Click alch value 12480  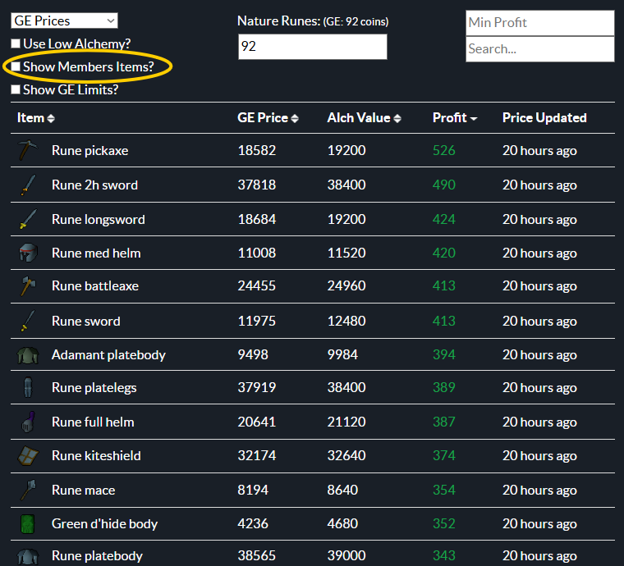[346, 321]
